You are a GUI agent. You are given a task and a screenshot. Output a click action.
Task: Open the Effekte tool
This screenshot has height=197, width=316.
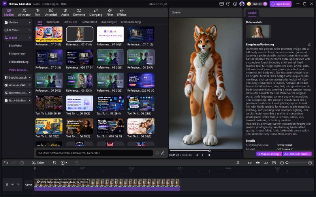coord(122,12)
